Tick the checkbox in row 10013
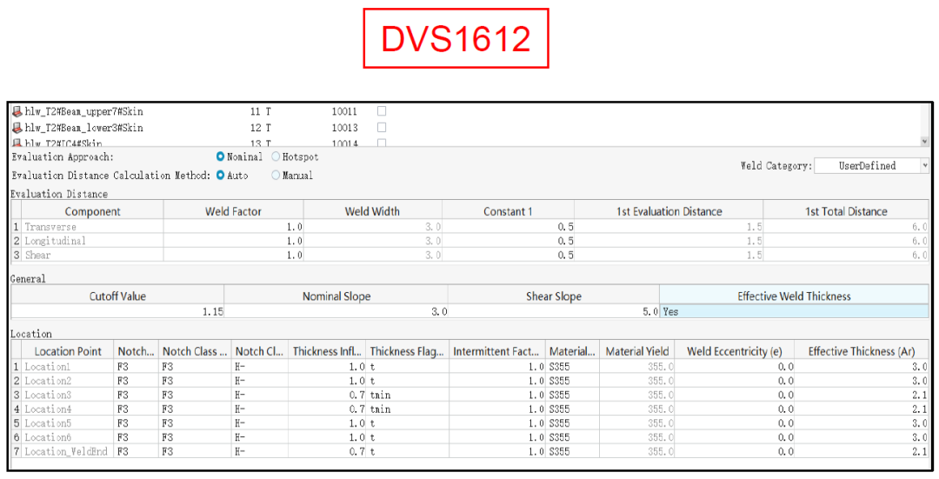The height and width of the screenshot is (479, 939). point(382,128)
